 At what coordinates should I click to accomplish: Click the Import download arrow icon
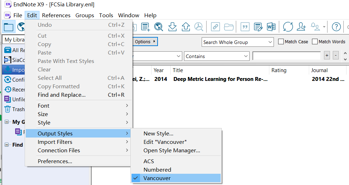coord(172,27)
